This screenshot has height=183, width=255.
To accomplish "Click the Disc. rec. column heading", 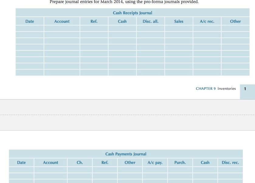I will [x=230, y=162].
